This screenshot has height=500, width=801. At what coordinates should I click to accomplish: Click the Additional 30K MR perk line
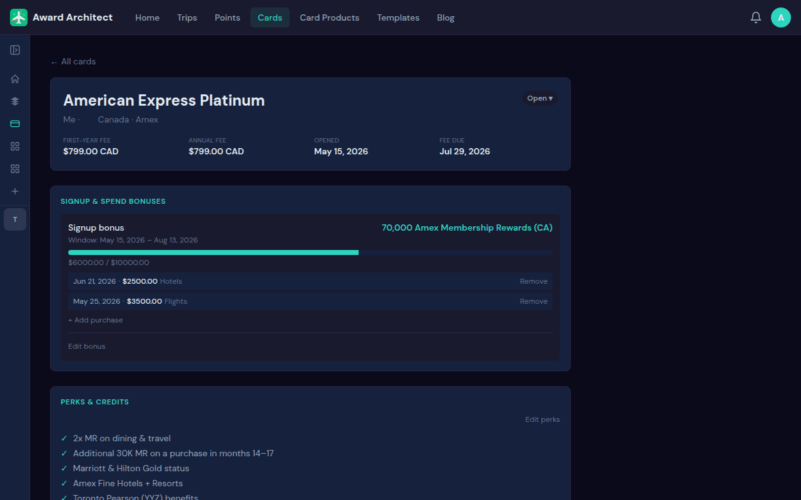173,453
